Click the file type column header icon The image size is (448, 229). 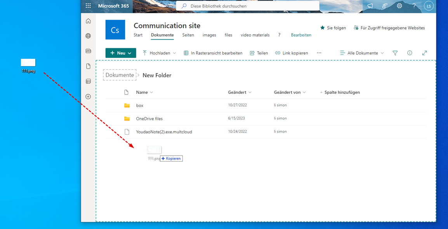(x=127, y=93)
